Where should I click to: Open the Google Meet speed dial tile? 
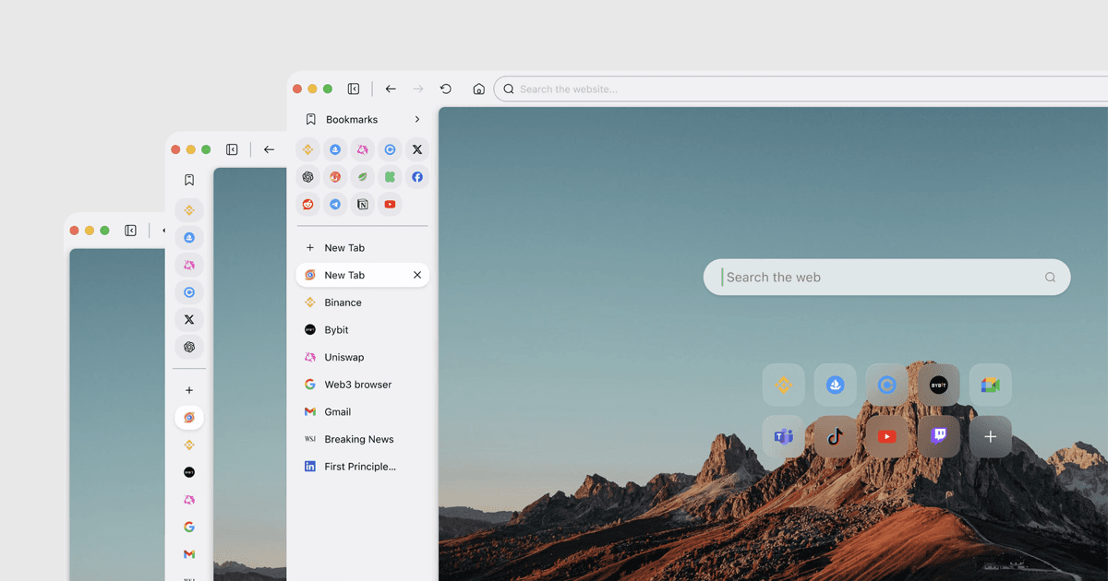[x=991, y=385]
